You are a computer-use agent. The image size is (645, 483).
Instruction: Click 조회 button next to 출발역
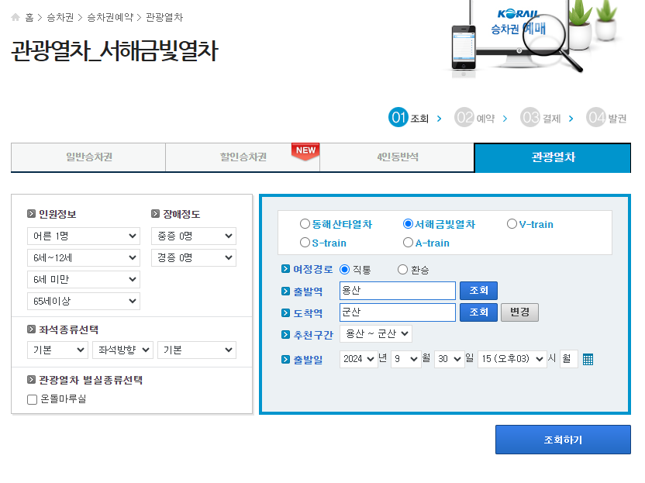pyautogui.click(x=478, y=291)
